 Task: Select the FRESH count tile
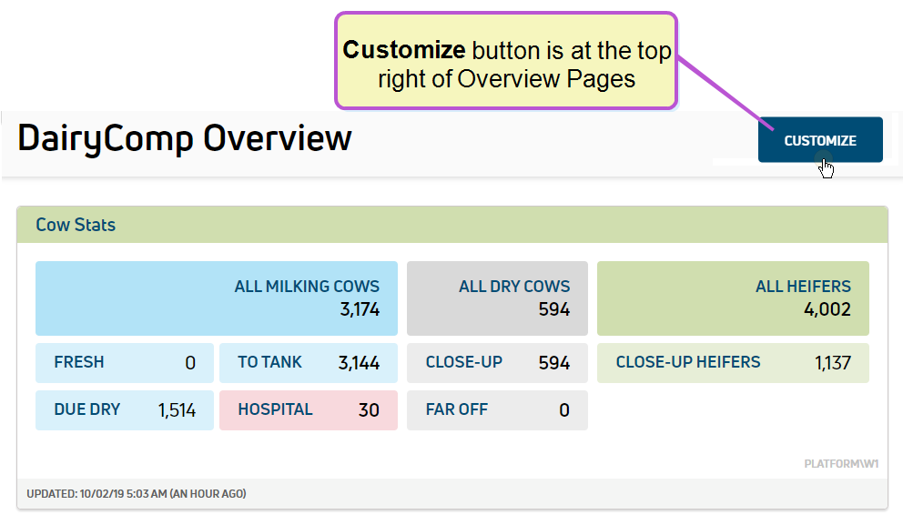pos(125,363)
